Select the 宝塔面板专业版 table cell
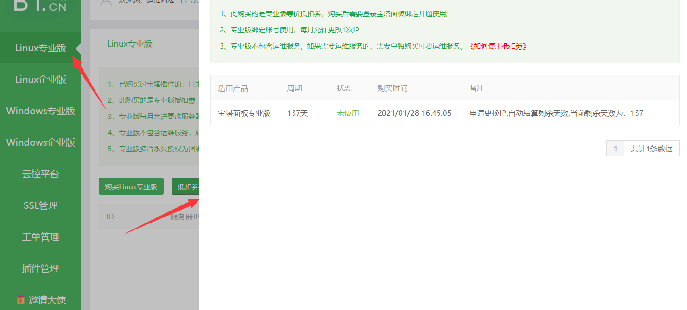 pyautogui.click(x=244, y=113)
